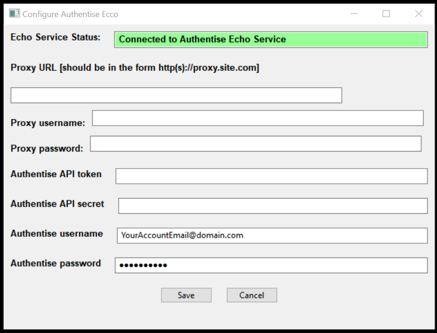
Task: Click the Proxy username label text
Action: tap(48, 123)
